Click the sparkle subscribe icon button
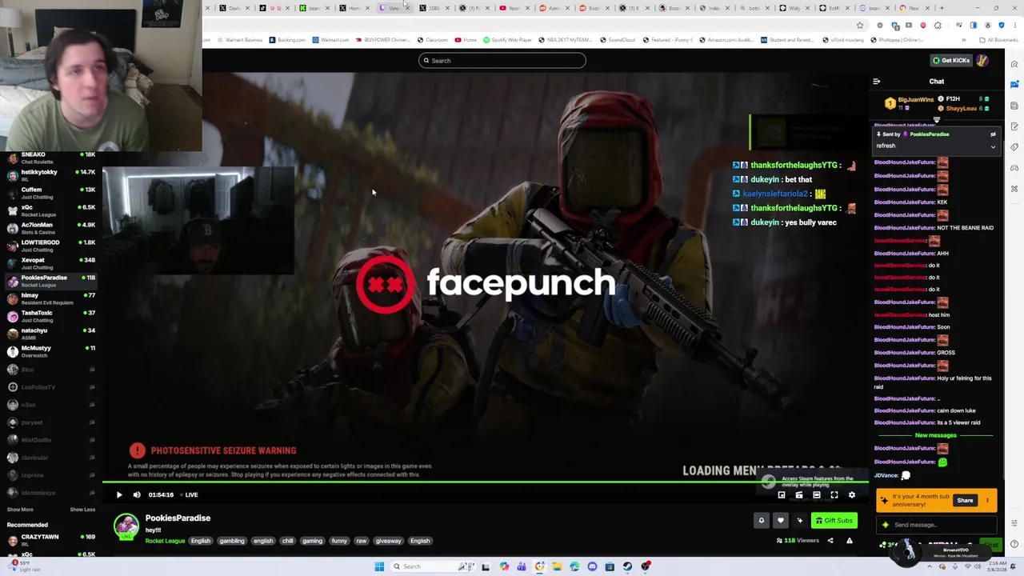The width and height of the screenshot is (1024, 576). coord(800,521)
